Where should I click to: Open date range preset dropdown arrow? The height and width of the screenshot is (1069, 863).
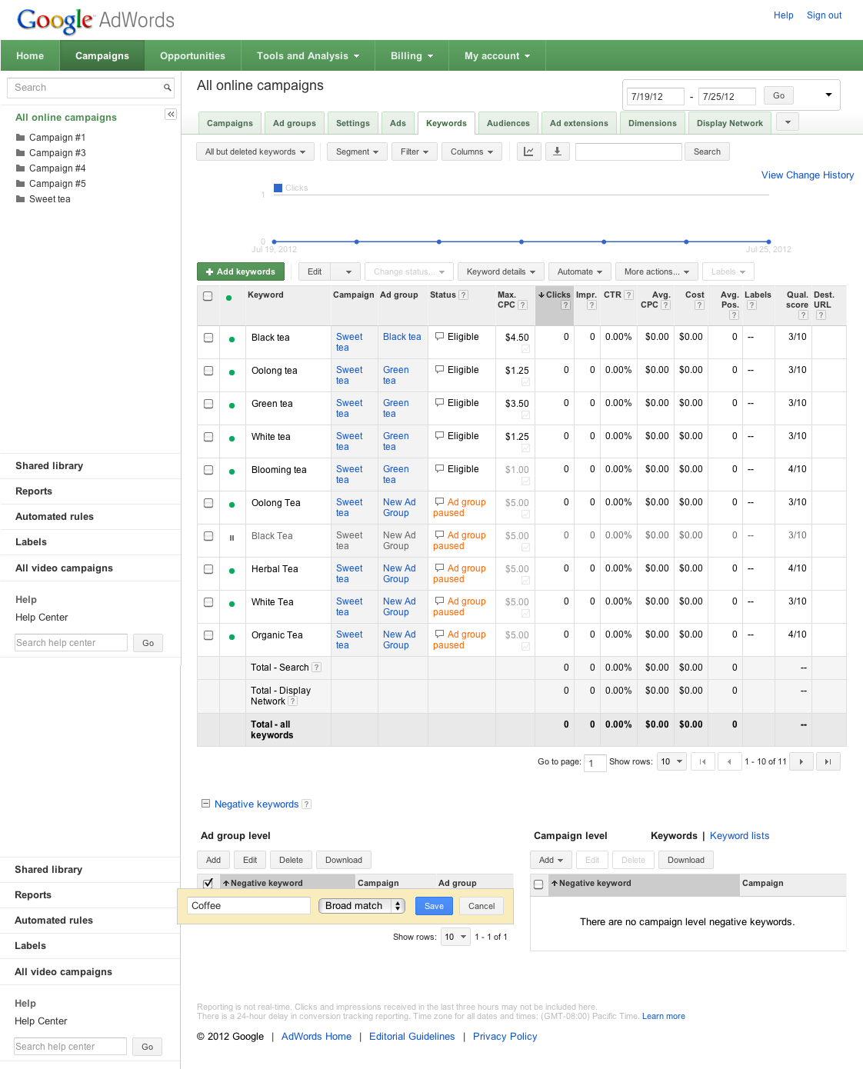click(x=828, y=95)
